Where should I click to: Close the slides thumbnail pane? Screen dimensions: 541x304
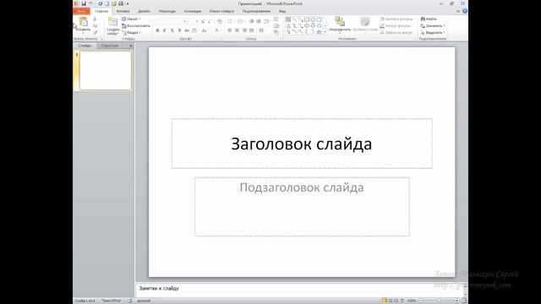(x=131, y=46)
